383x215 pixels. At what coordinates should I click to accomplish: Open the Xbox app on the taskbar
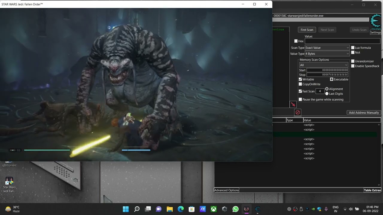tap(214, 209)
